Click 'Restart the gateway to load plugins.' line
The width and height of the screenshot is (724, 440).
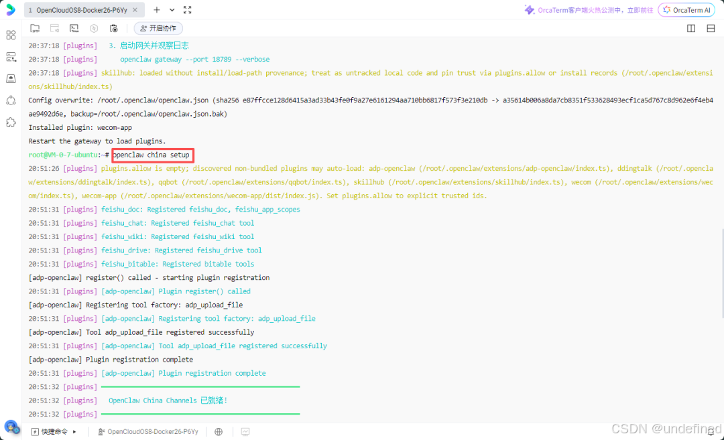97,141
